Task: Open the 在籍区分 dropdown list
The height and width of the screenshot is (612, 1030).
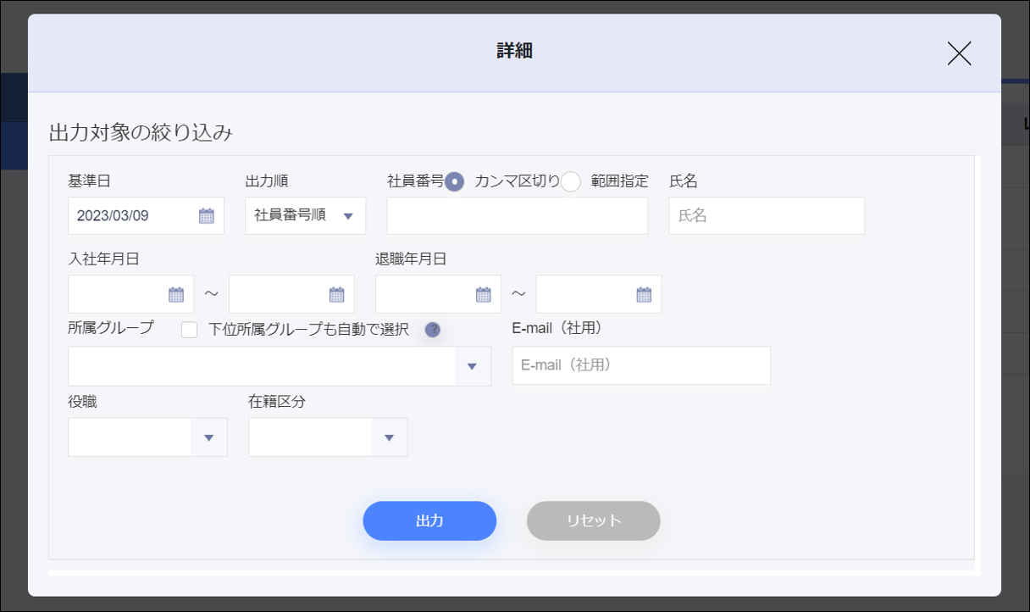Action: 390,437
